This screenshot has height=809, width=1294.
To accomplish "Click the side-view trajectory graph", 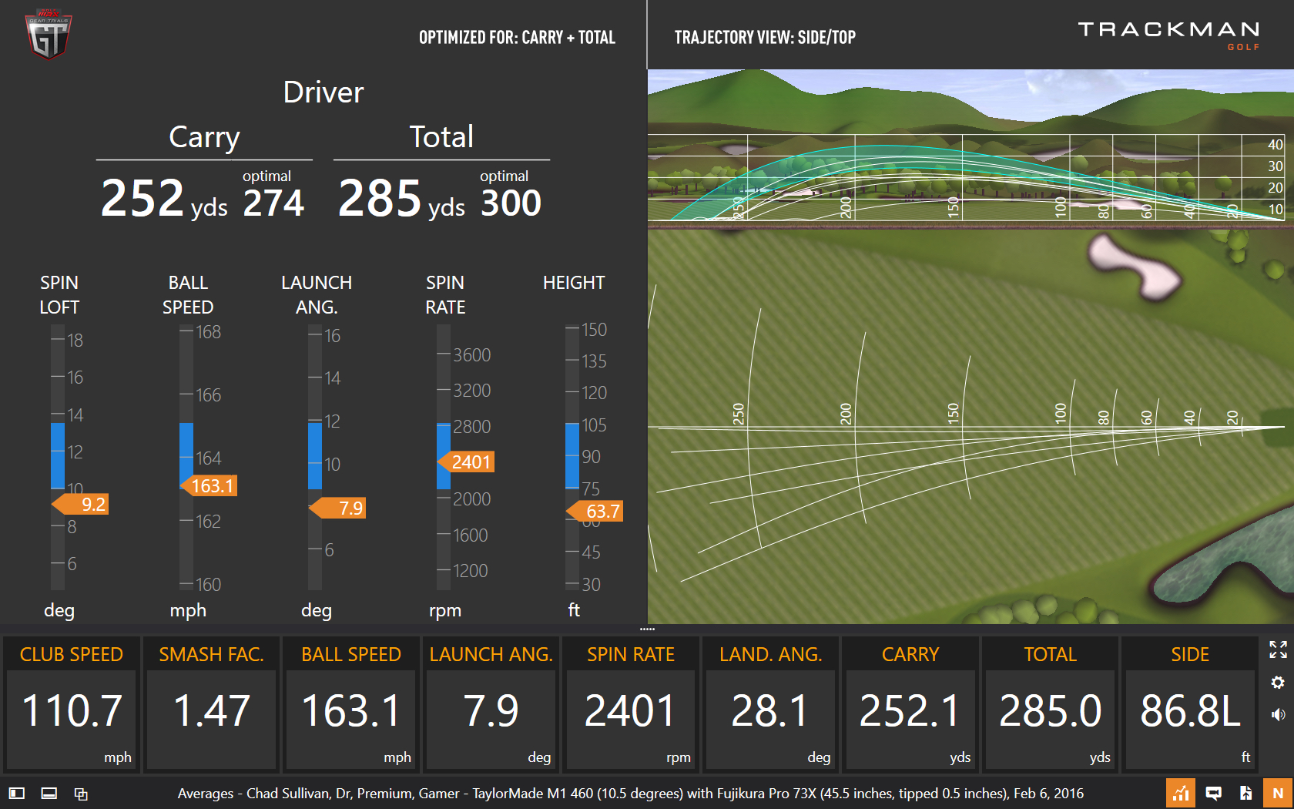I will point(966,178).
